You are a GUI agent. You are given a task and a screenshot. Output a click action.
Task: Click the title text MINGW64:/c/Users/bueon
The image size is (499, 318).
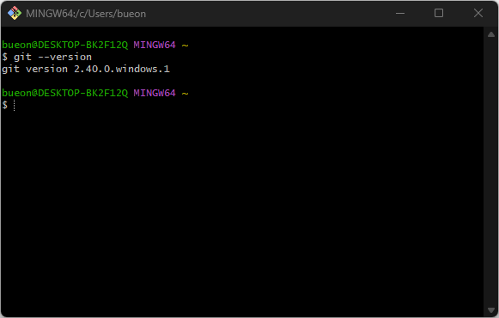coord(86,14)
